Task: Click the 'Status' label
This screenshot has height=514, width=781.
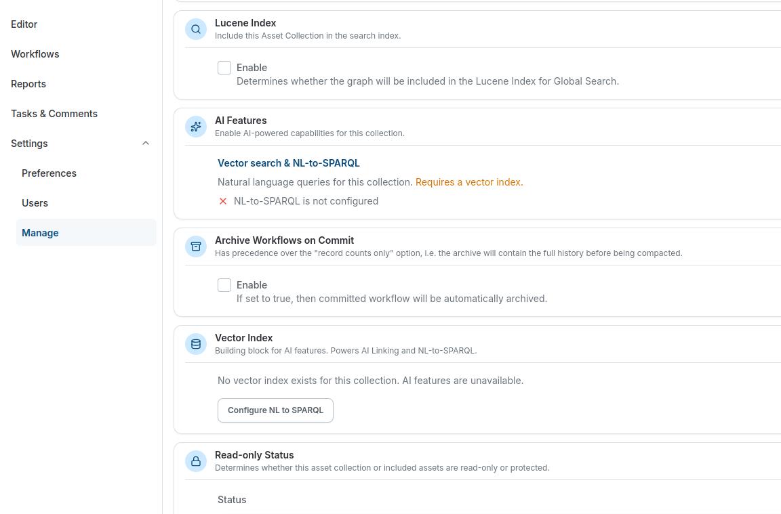Action: tap(232, 500)
